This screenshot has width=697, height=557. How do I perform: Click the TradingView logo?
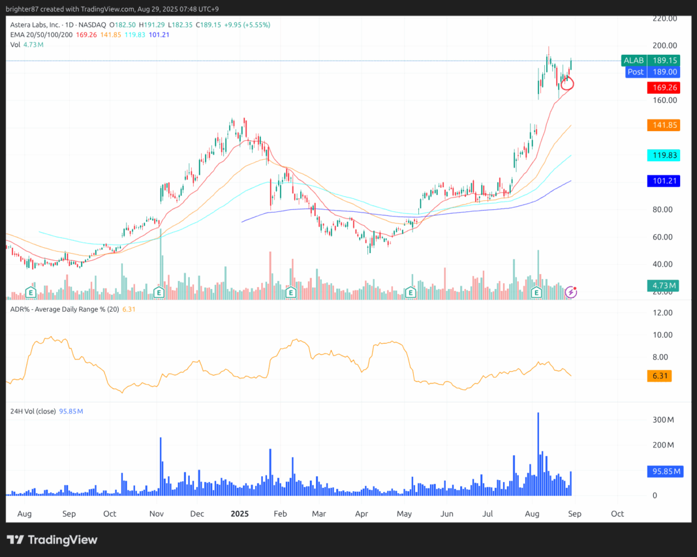tap(52, 540)
